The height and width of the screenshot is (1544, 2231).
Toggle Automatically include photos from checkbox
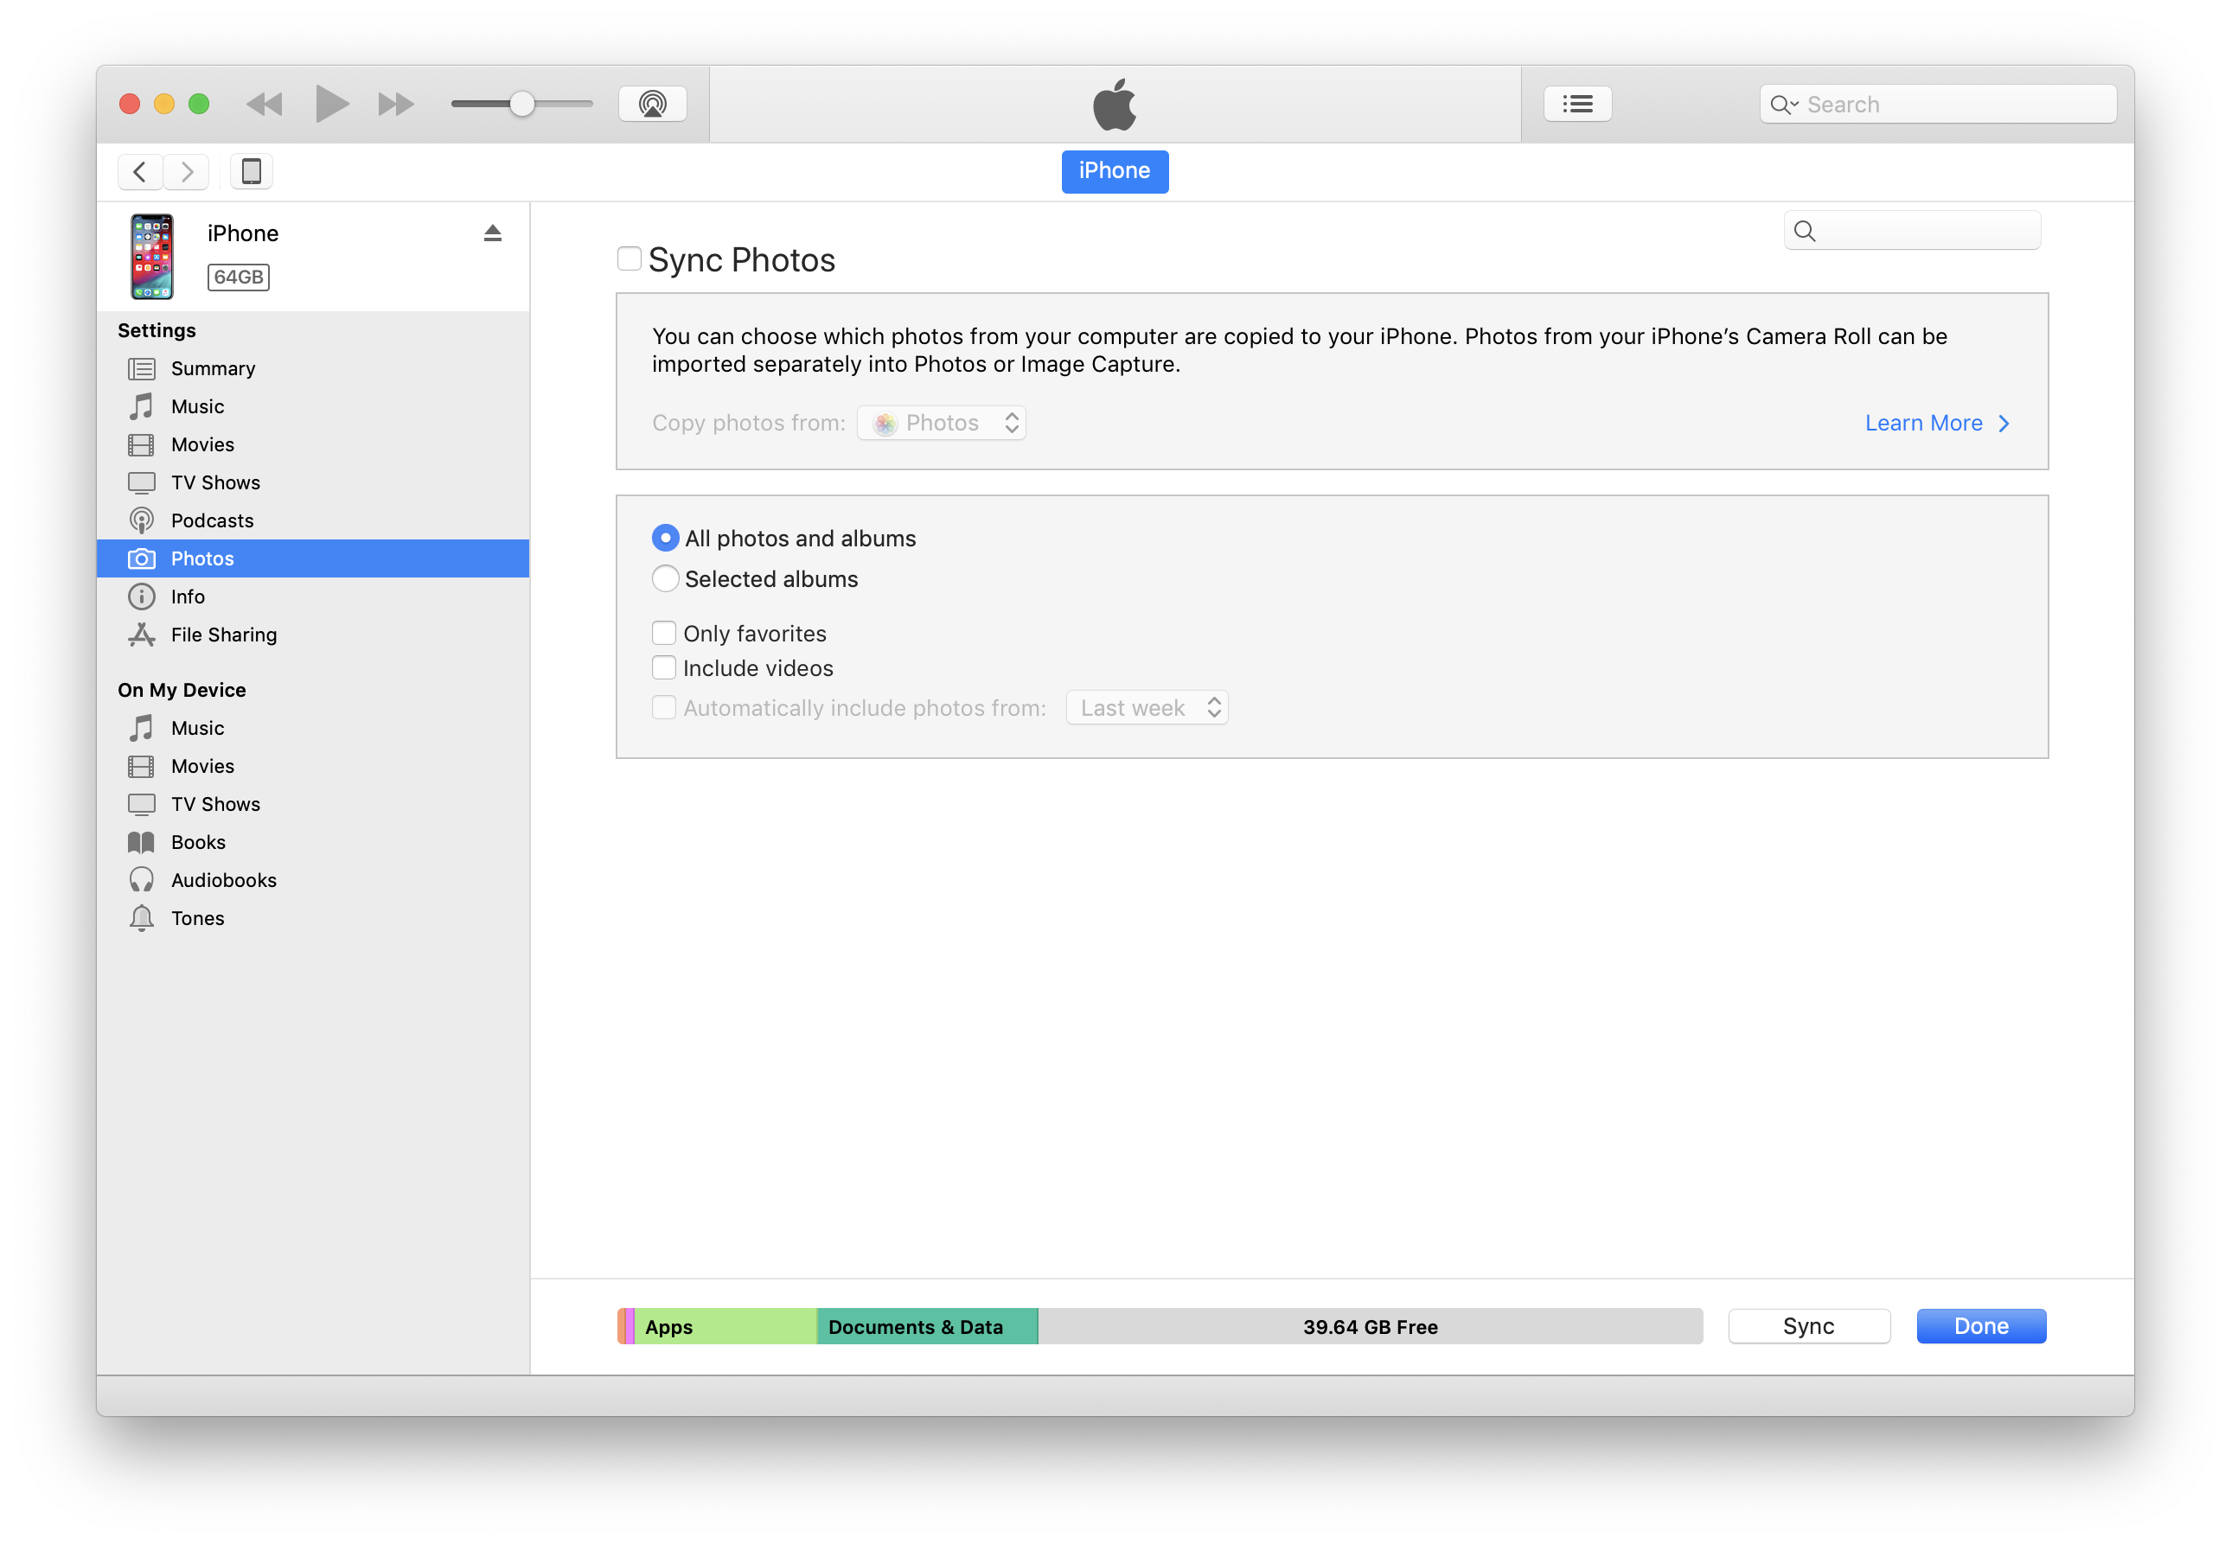coord(664,707)
